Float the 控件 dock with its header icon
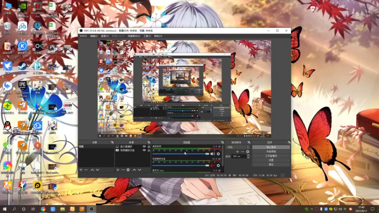The image size is (379, 213). point(289,142)
